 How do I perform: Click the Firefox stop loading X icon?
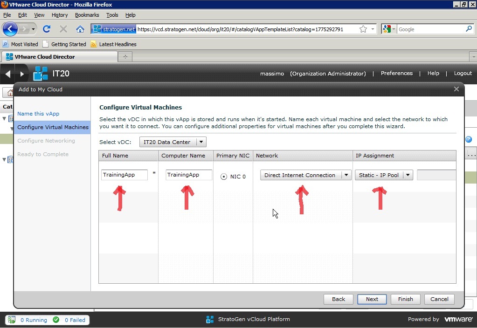[x=63, y=29]
